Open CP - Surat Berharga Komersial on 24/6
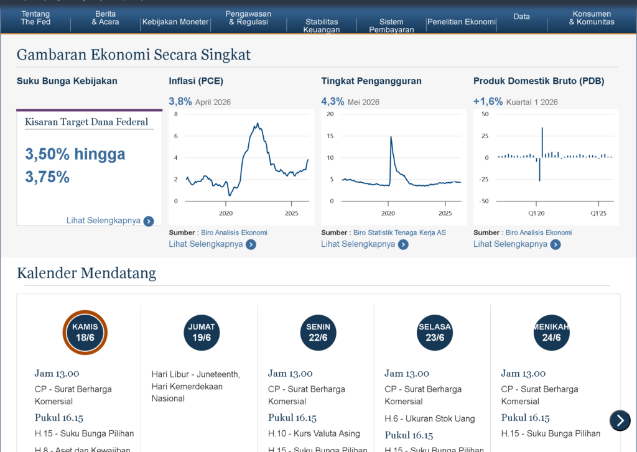637x452 pixels. [539, 395]
